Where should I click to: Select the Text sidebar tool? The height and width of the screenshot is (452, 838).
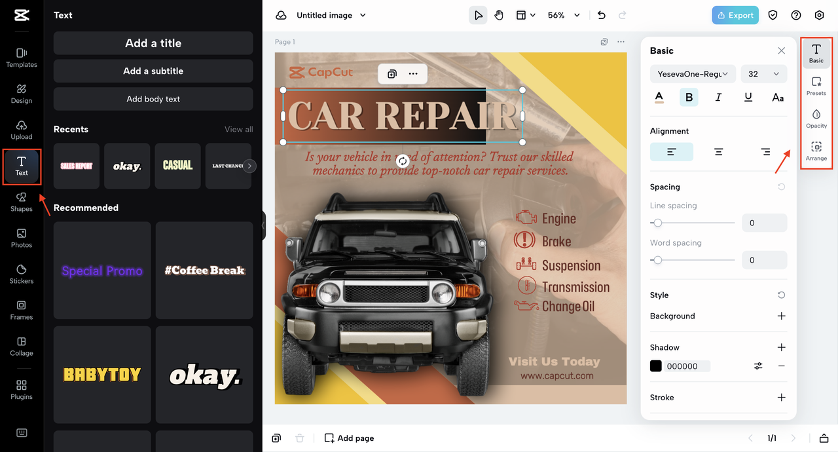coord(22,166)
